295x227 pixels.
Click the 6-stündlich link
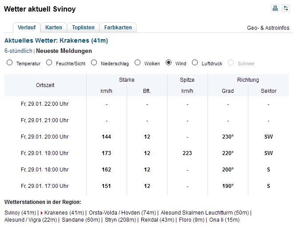[18, 51]
